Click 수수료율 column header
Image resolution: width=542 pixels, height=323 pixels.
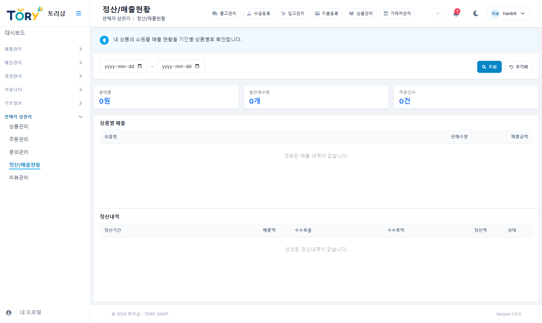[303, 230]
